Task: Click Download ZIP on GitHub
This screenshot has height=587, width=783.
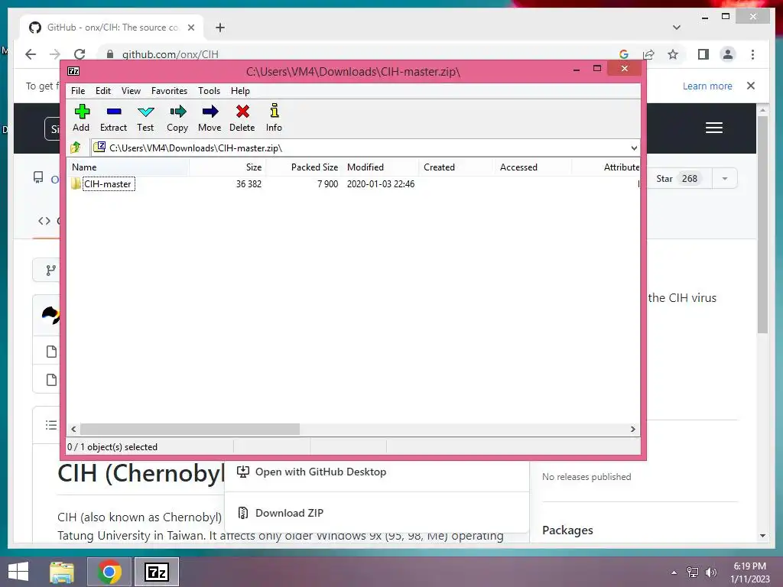Action: [x=290, y=513]
